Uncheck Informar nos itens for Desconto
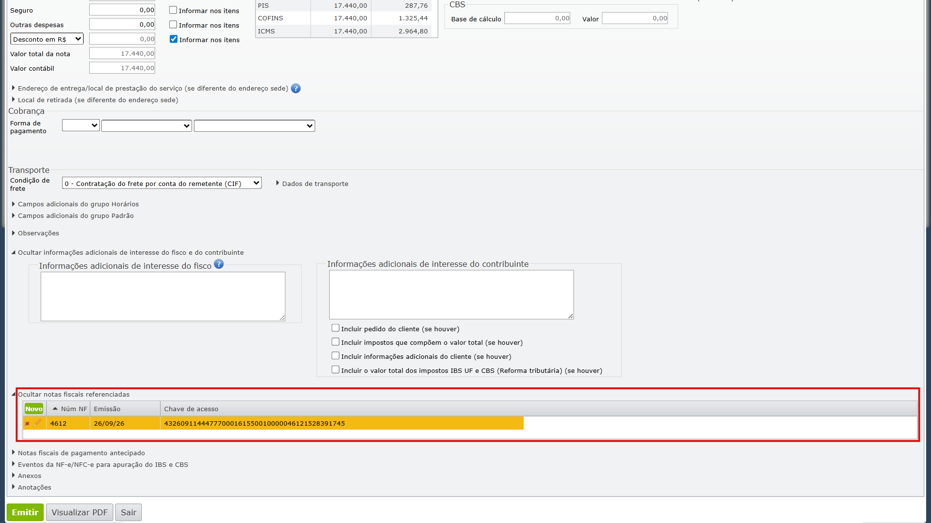 174,39
